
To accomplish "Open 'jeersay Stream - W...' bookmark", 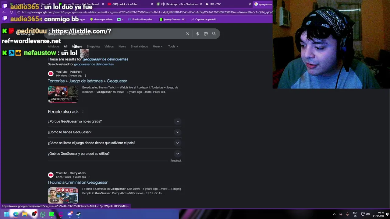I will tap(173, 19).
